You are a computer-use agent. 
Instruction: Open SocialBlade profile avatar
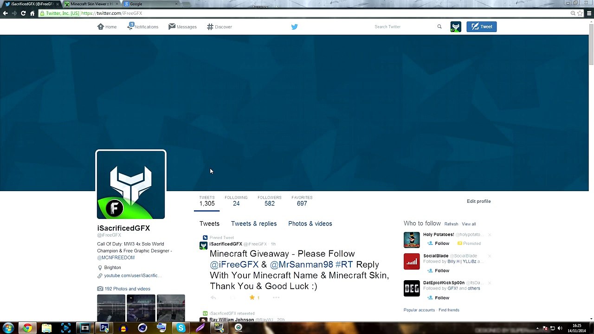coord(412,262)
